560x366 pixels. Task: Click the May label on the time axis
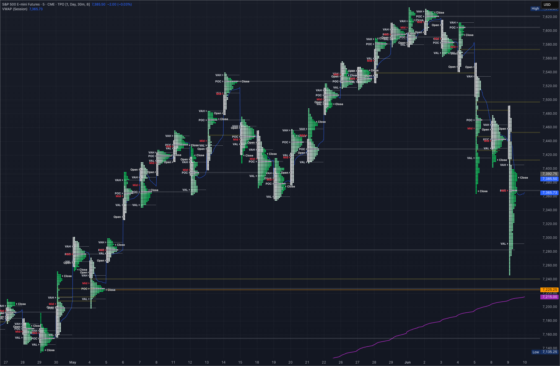point(73,362)
